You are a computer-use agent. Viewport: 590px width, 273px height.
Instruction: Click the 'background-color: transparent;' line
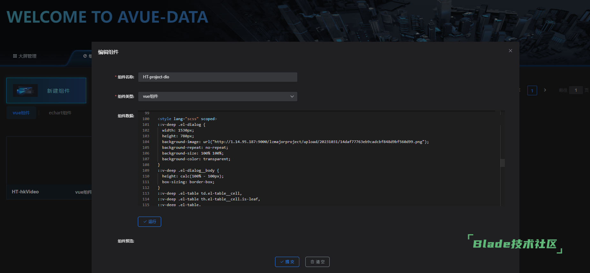coord(196,159)
